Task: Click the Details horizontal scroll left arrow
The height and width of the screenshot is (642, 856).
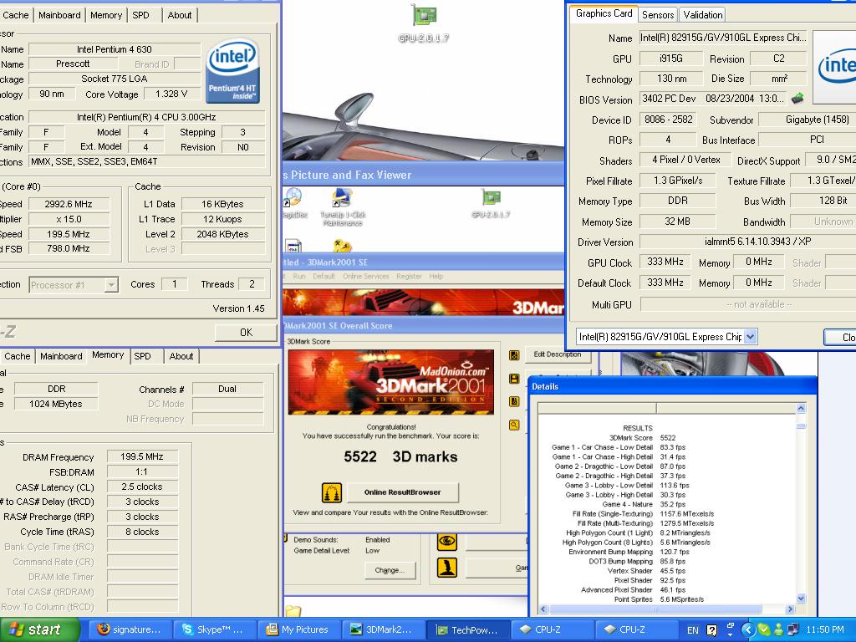Action: point(543,609)
